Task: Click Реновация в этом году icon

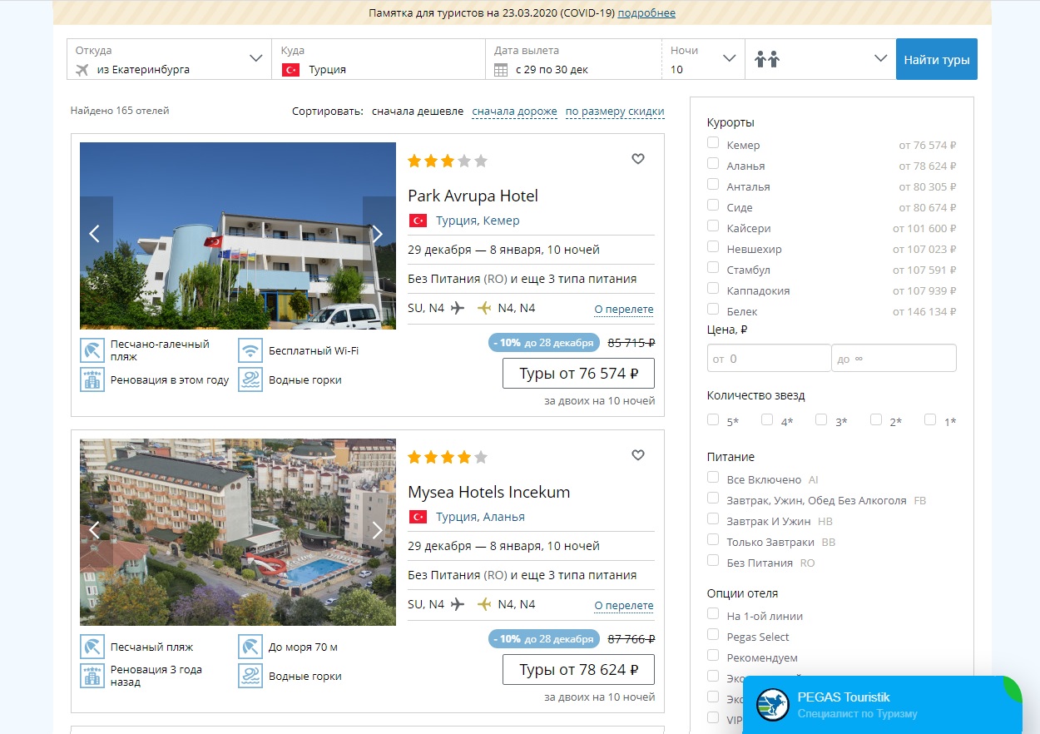Action: (92, 379)
